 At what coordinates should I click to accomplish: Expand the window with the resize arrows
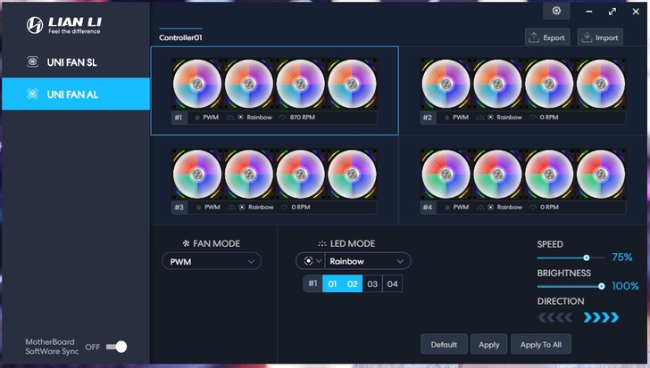[x=612, y=12]
